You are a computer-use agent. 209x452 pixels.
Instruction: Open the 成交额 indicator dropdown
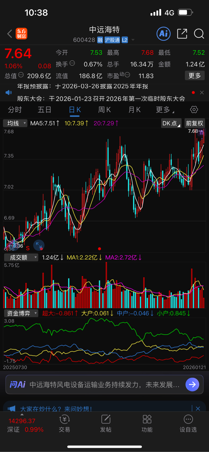[21, 257]
